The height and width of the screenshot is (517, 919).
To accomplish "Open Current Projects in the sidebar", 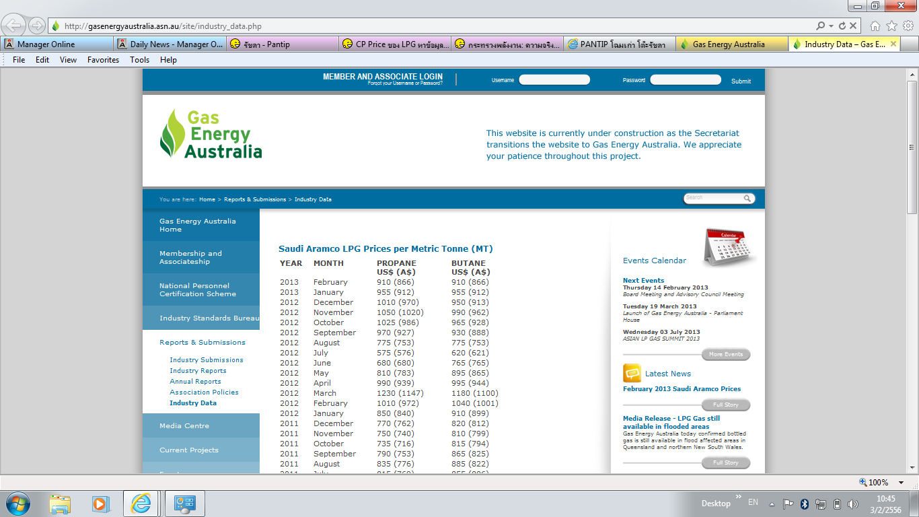I will point(200,450).
